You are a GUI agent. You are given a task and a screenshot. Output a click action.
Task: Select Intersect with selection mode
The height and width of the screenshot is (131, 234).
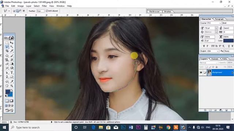point(24,11)
